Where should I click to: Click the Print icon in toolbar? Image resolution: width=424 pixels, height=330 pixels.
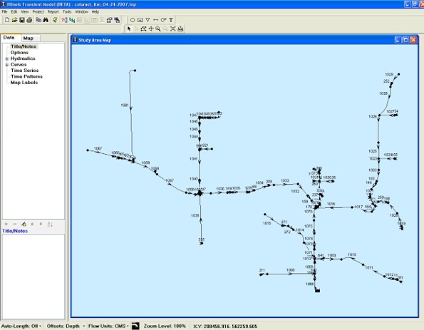click(x=29, y=20)
